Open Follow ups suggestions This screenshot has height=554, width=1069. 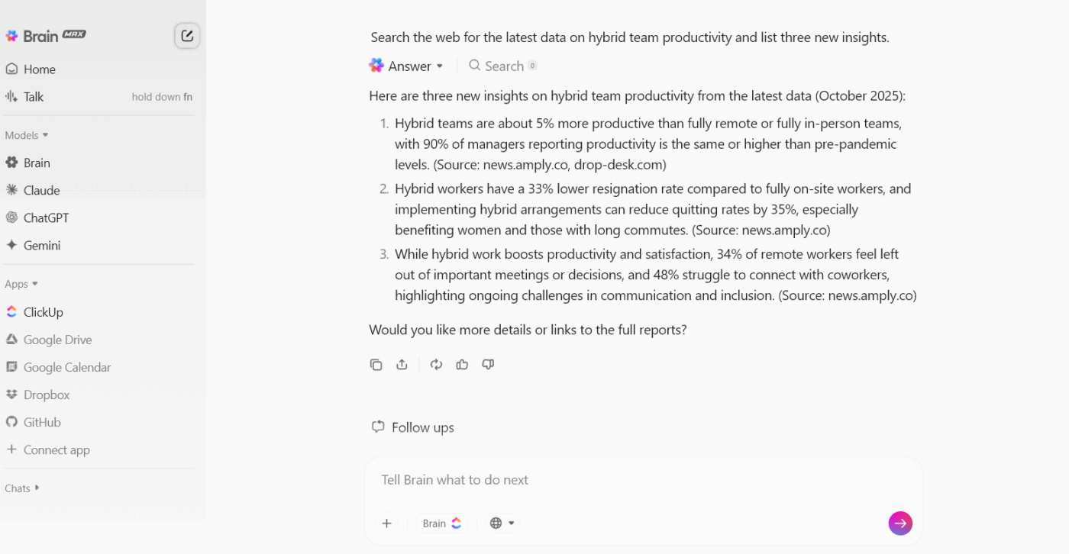click(412, 427)
